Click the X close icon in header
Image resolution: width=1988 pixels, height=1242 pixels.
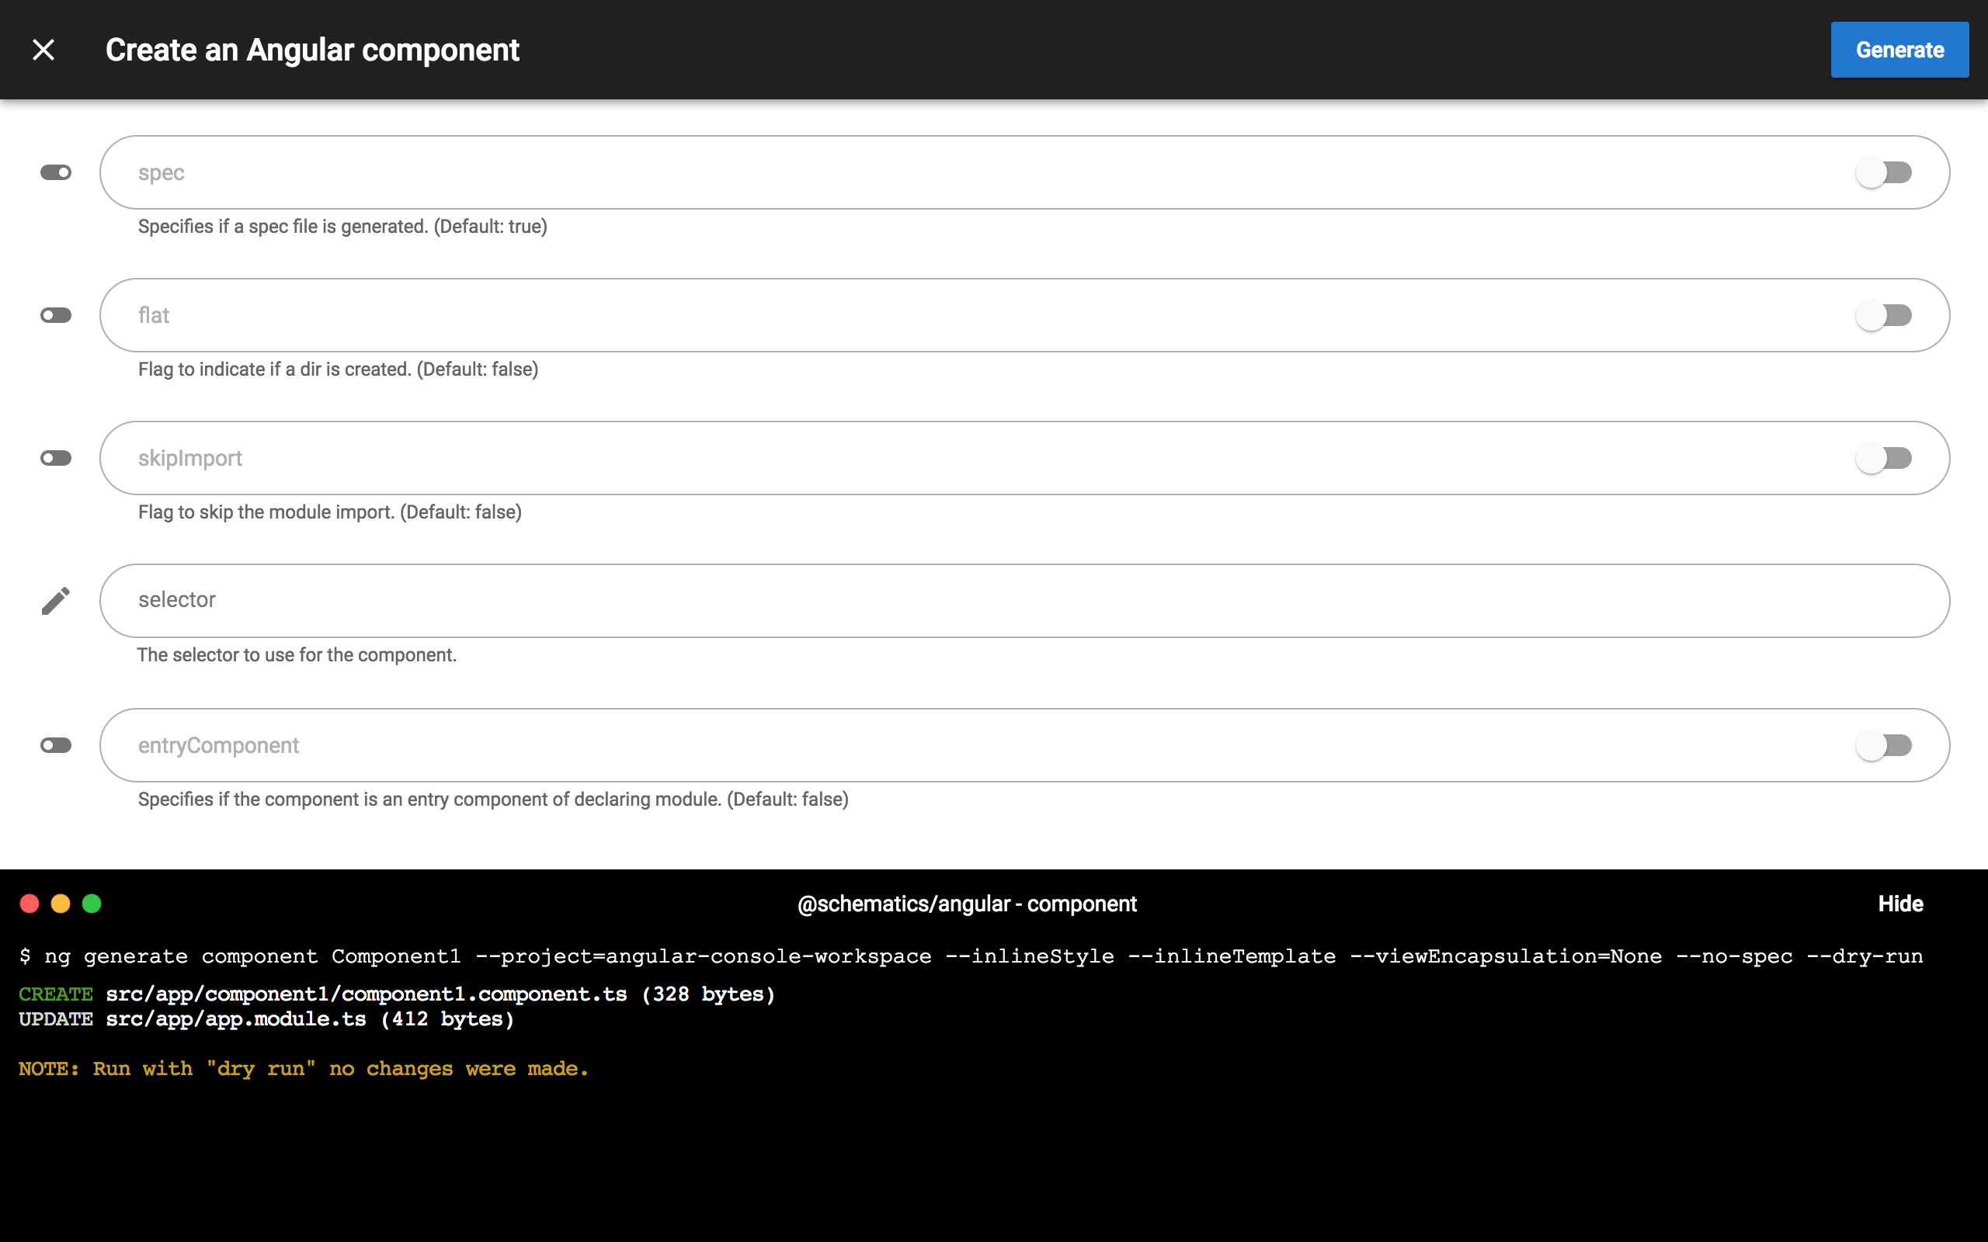[43, 50]
